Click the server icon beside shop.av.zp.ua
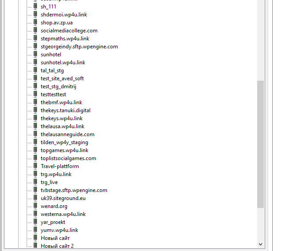Image resolution: width=282 pixels, height=251 pixels. point(35,23)
